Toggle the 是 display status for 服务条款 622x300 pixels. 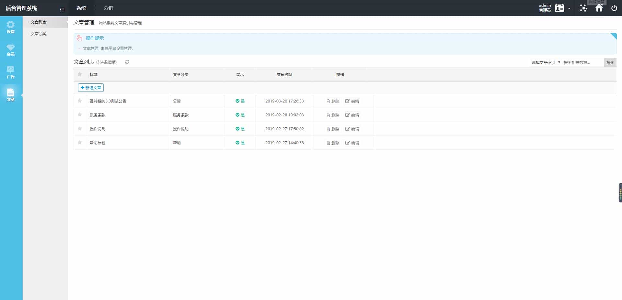240,115
